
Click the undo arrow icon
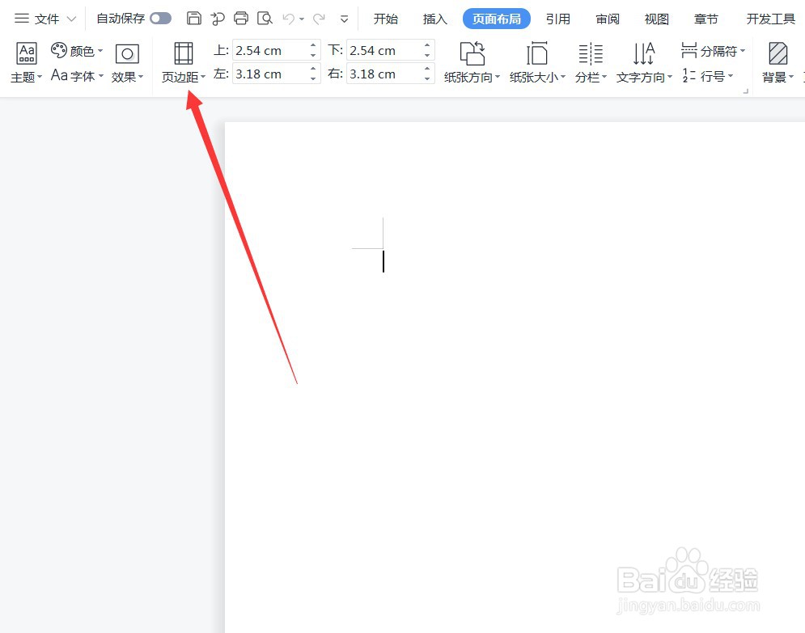(289, 19)
